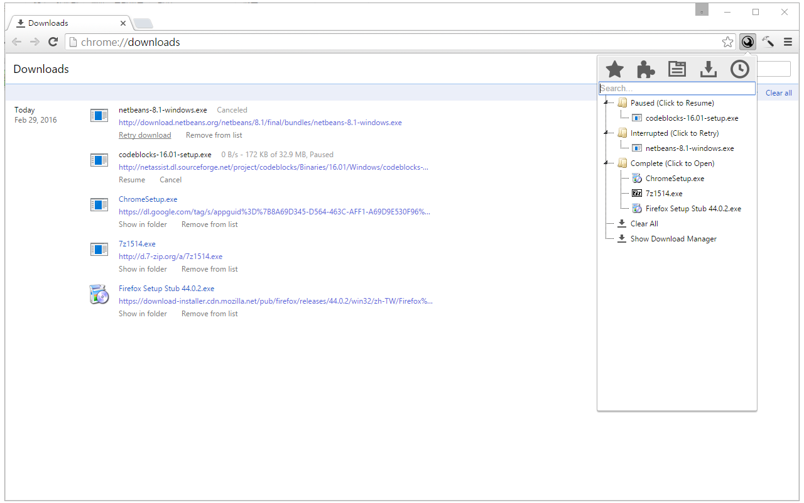Open the Chrome hamburger menu
Image resolution: width=804 pixels, height=503 pixels.
(788, 42)
